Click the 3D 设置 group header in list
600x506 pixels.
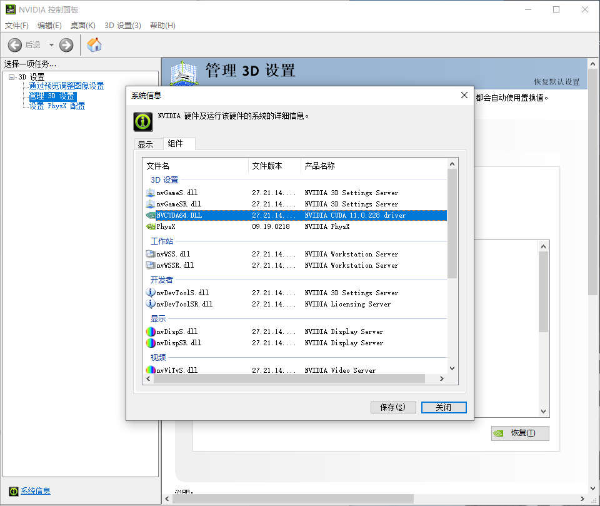[164, 180]
